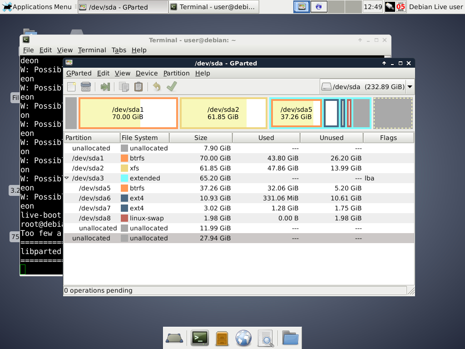Launch the Web Browser globe dock icon
This screenshot has height=349, width=465.
point(243,338)
